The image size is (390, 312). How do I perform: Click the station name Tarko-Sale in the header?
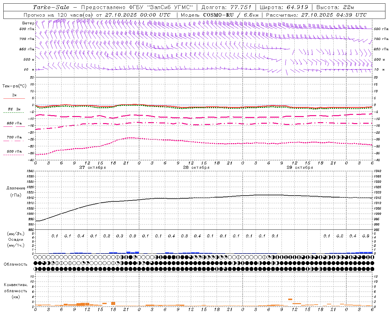tap(51, 7)
